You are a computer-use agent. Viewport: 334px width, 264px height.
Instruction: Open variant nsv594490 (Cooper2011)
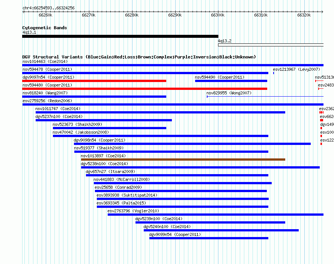[x=220, y=77]
